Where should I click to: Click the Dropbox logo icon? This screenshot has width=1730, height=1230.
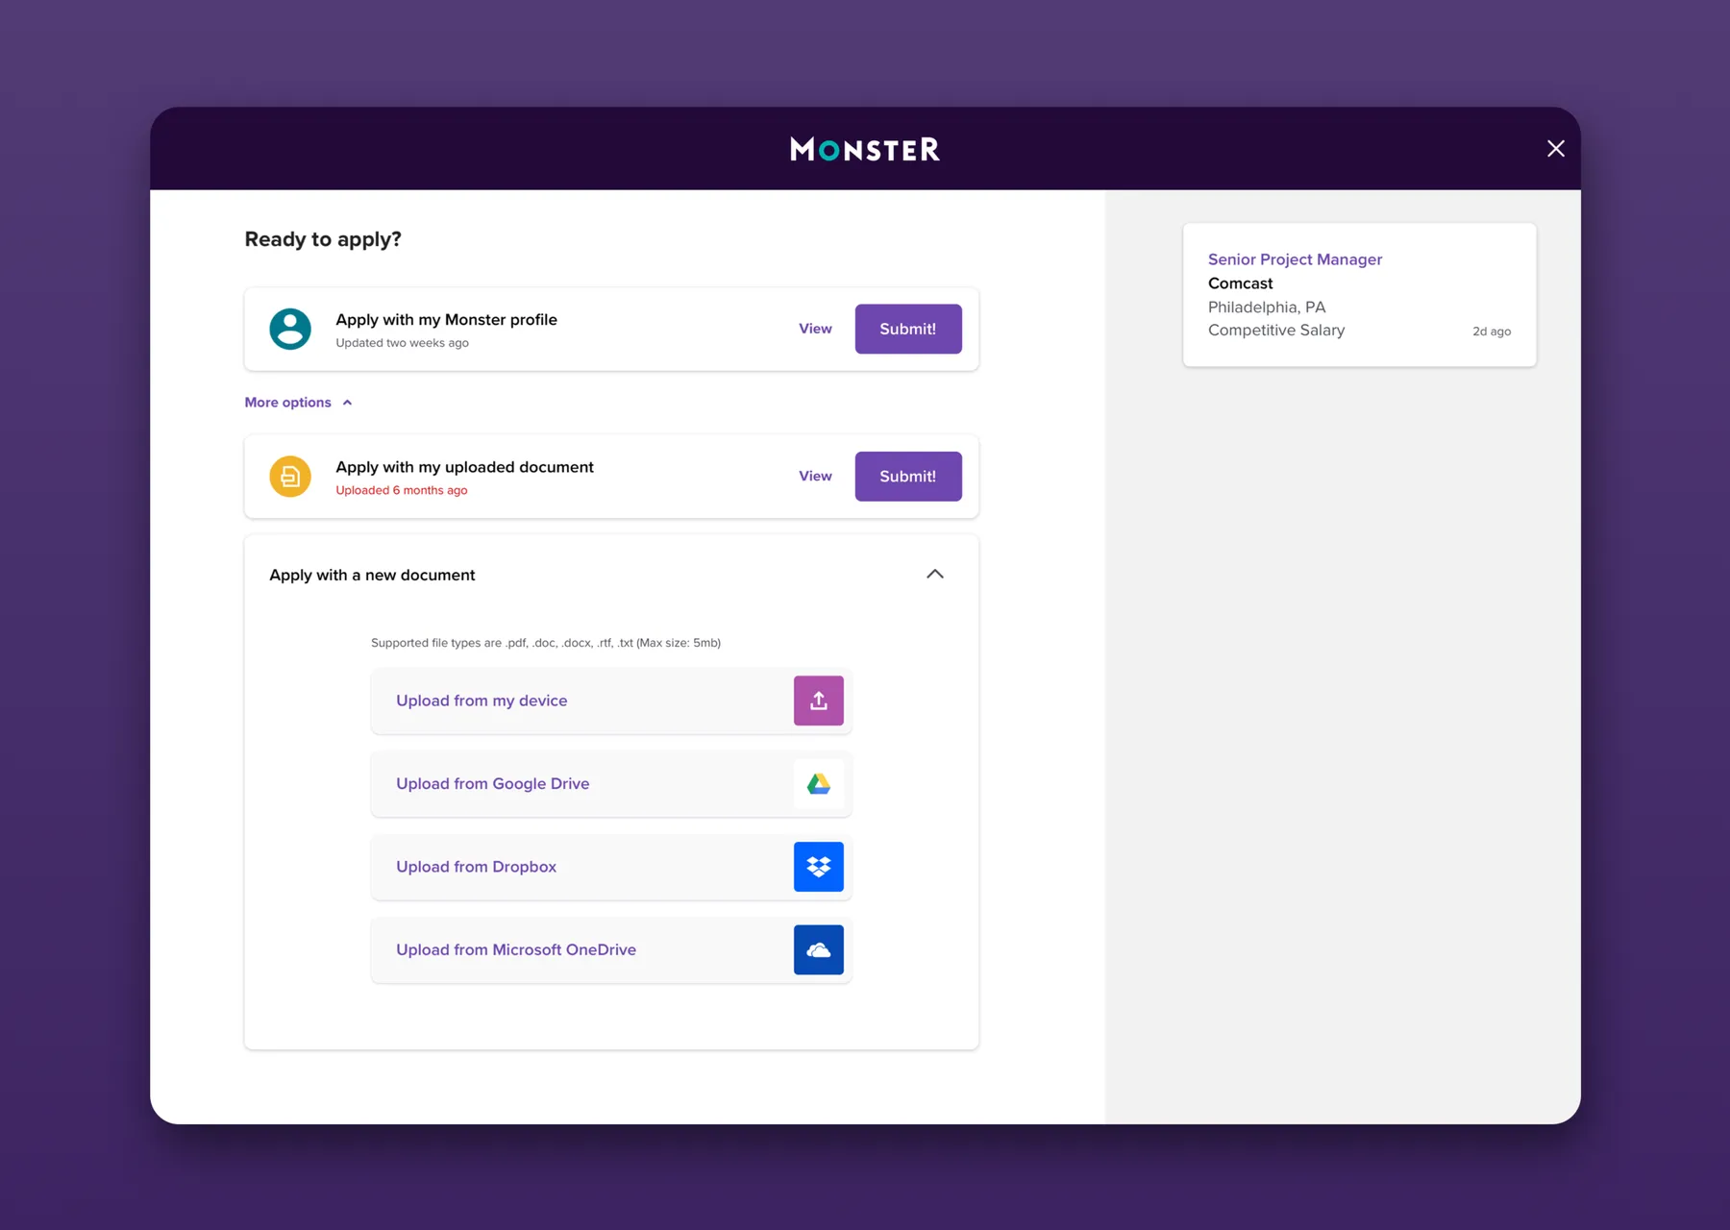[x=818, y=867]
